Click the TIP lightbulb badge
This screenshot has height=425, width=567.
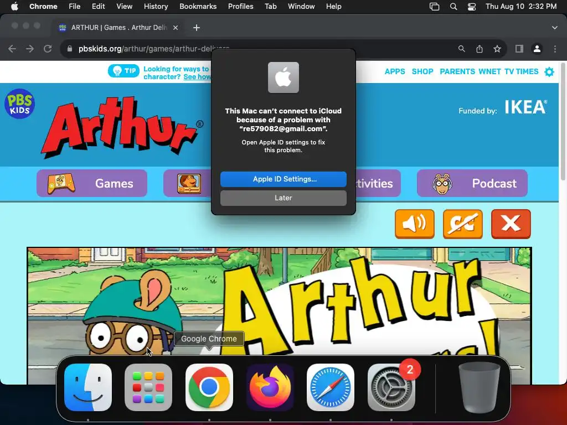[x=123, y=71]
